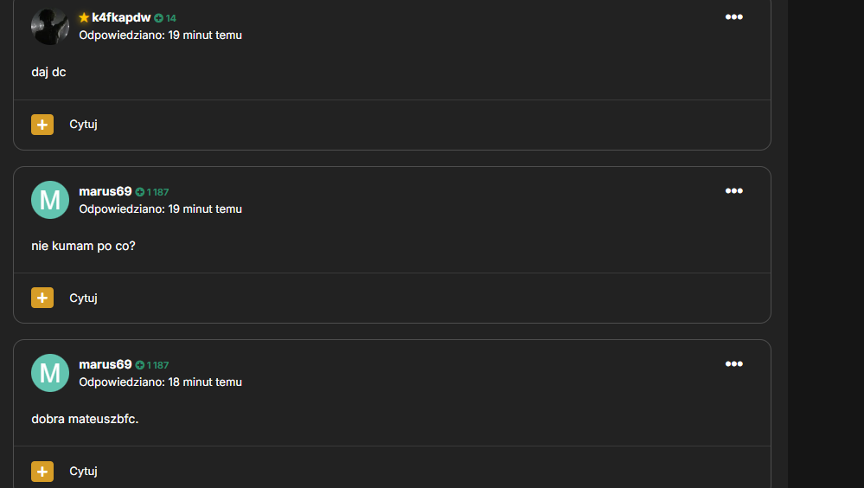Click green reputation badge 1187 in middle post
This screenshot has width=864, height=488.
point(152,192)
